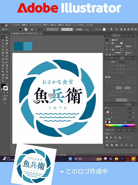Screen dimensions: 138x185
Task: Select the Direct Selection tool
Action: coord(7,37)
